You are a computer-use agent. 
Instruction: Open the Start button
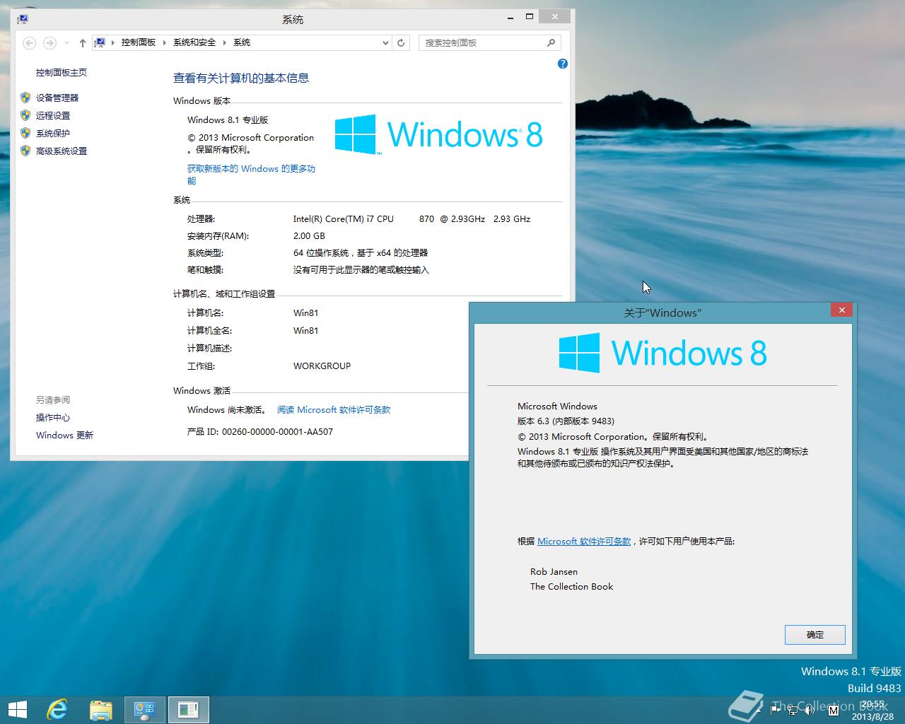18,710
